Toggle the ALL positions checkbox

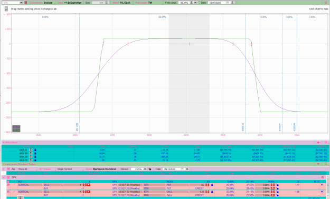pos(8,169)
